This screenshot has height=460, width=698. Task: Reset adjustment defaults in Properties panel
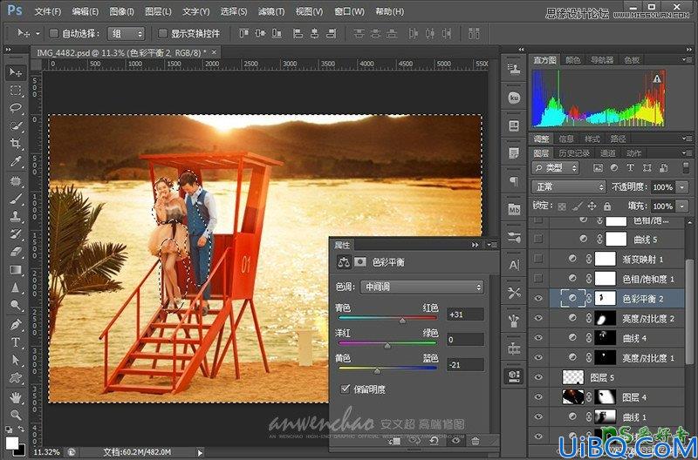pyautogui.click(x=434, y=441)
